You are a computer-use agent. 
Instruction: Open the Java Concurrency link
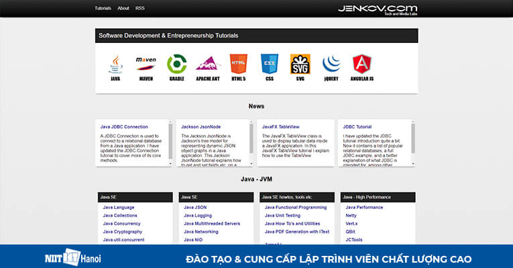pos(121,224)
